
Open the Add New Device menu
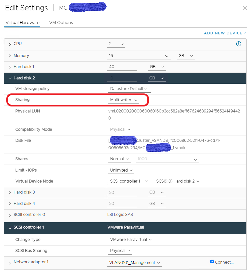[225, 33]
